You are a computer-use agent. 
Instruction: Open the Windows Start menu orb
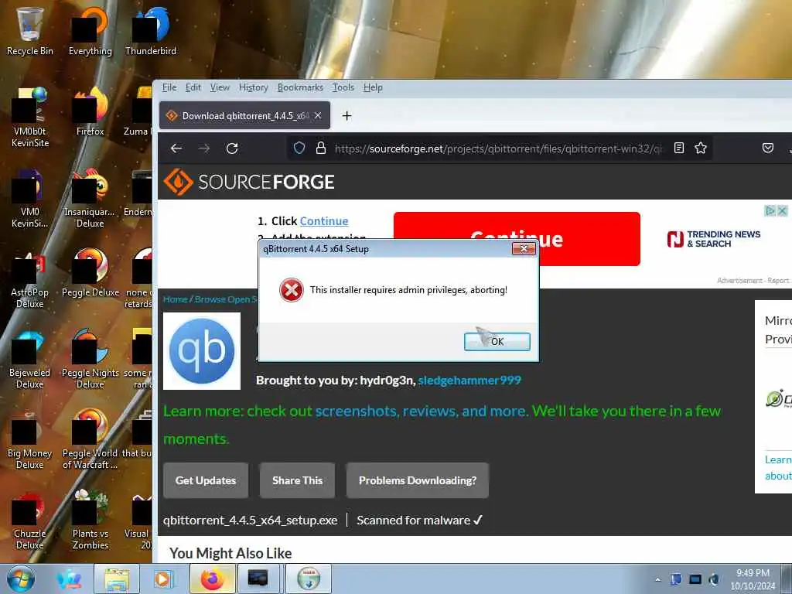[20, 579]
